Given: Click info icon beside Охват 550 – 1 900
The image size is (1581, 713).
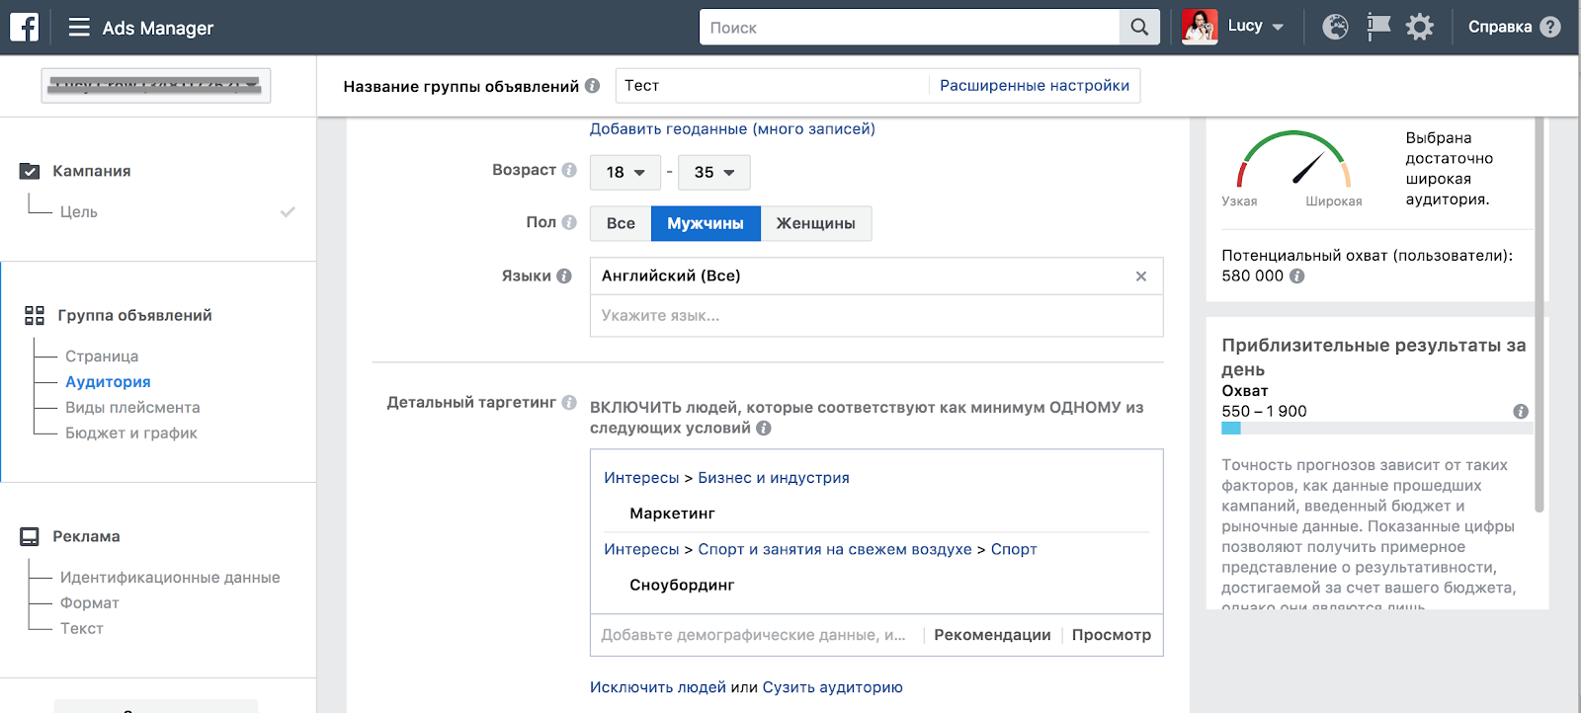Looking at the screenshot, I should tap(1521, 411).
